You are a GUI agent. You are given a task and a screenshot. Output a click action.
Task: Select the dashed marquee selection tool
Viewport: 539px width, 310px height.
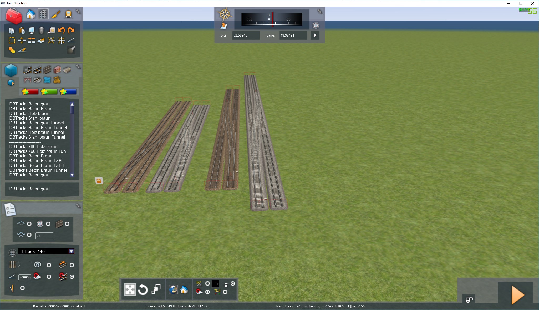point(12,40)
